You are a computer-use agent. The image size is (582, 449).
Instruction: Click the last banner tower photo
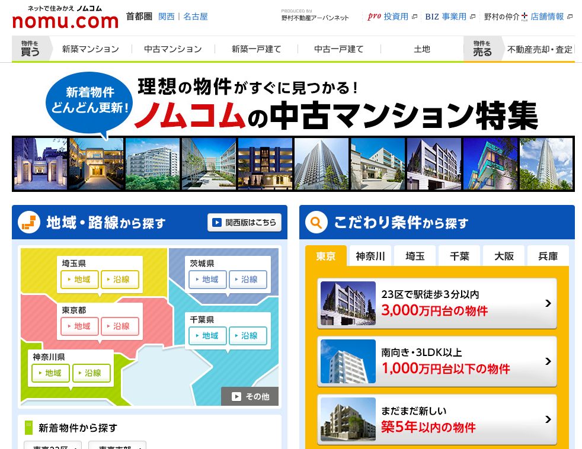(546, 163)
